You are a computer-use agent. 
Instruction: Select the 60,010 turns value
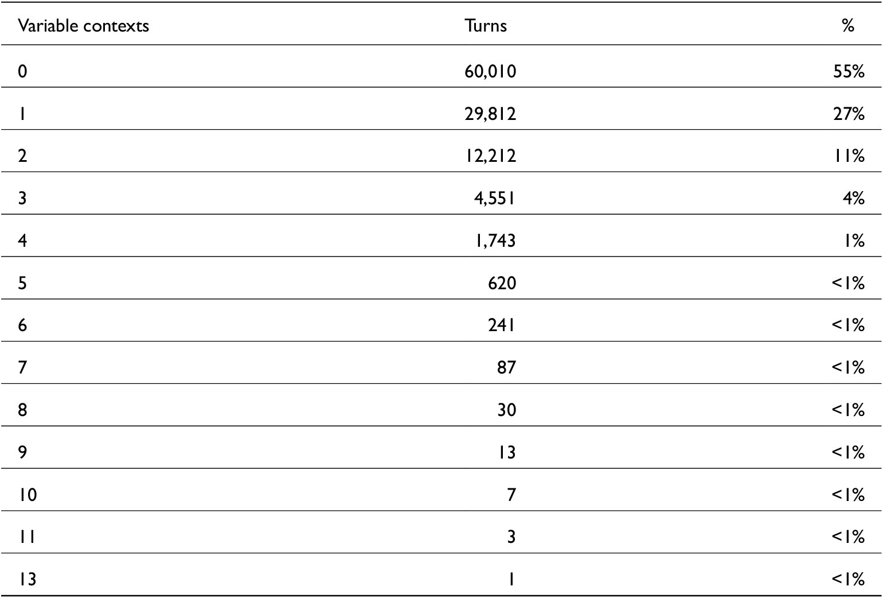tap(490, 72)
